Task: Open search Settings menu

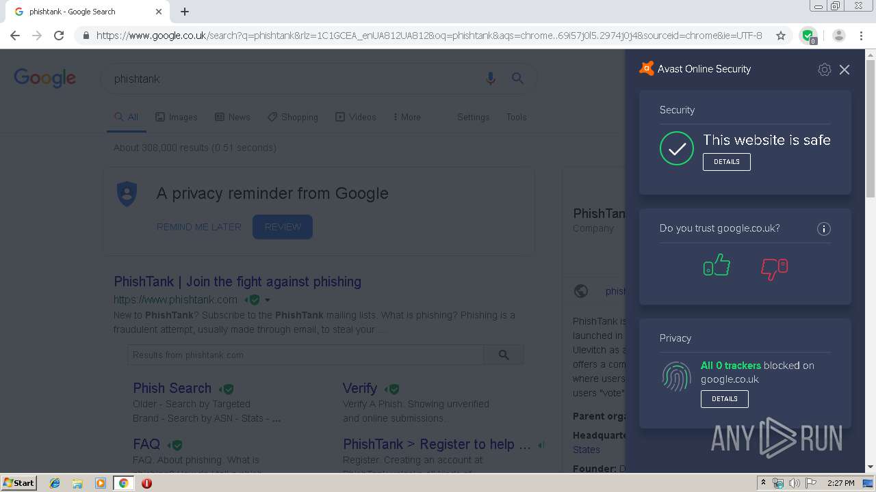Action: point(474,117)
